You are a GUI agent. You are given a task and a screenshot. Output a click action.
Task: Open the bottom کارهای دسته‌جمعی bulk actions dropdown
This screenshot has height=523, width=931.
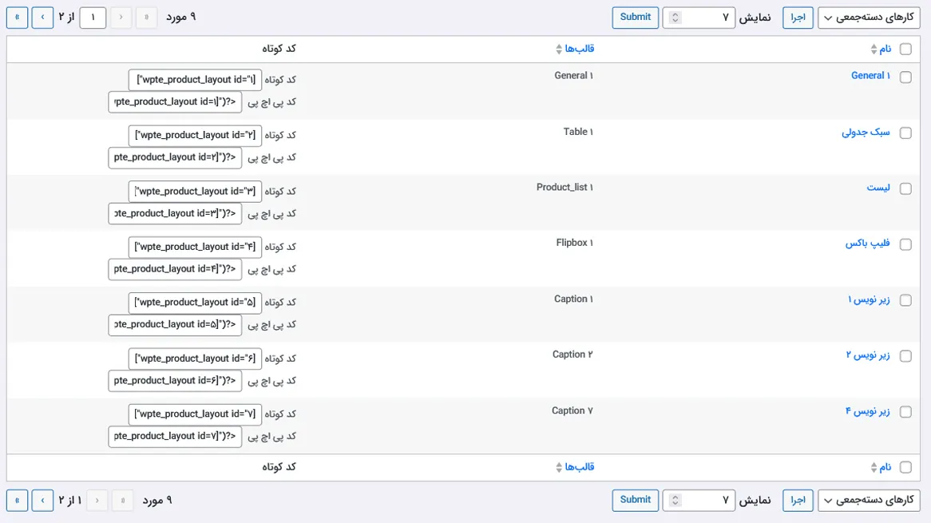coord(869,501)
